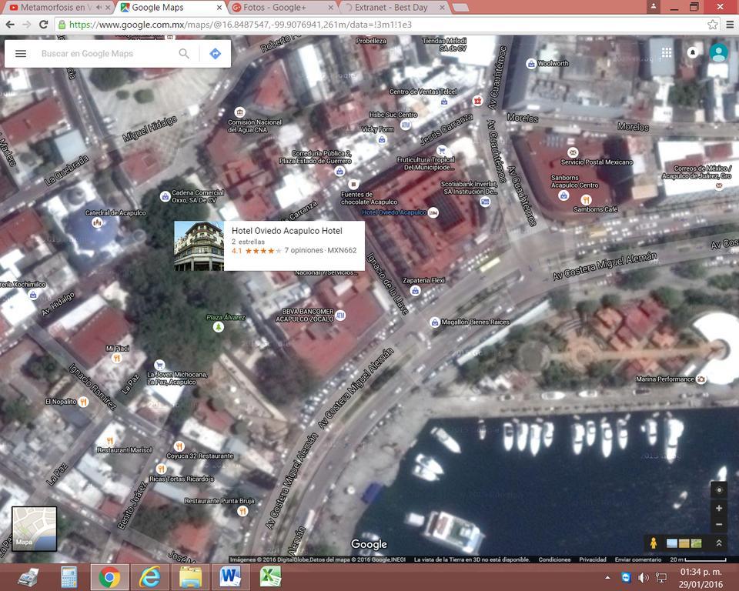
Task: Show Google notifications bell
Action: (693, 52)
